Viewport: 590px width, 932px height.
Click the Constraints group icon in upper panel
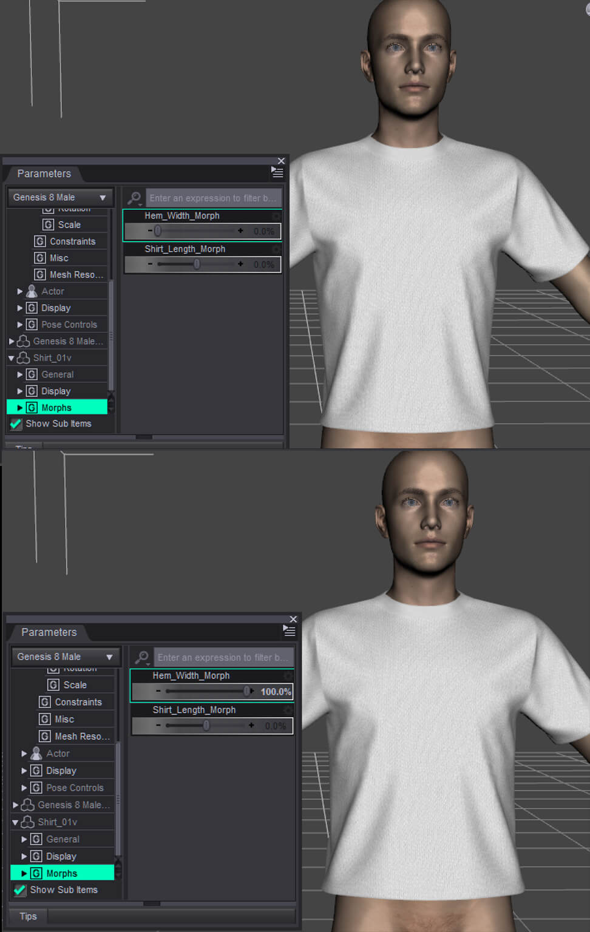(x=39, y=241)
